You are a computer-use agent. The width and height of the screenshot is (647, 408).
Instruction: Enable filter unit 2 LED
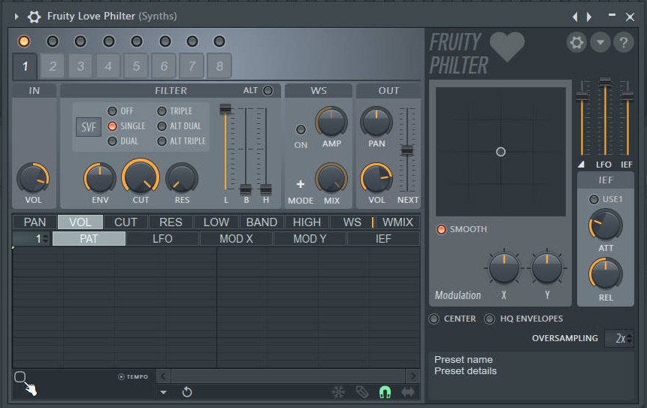click(53, 41)
